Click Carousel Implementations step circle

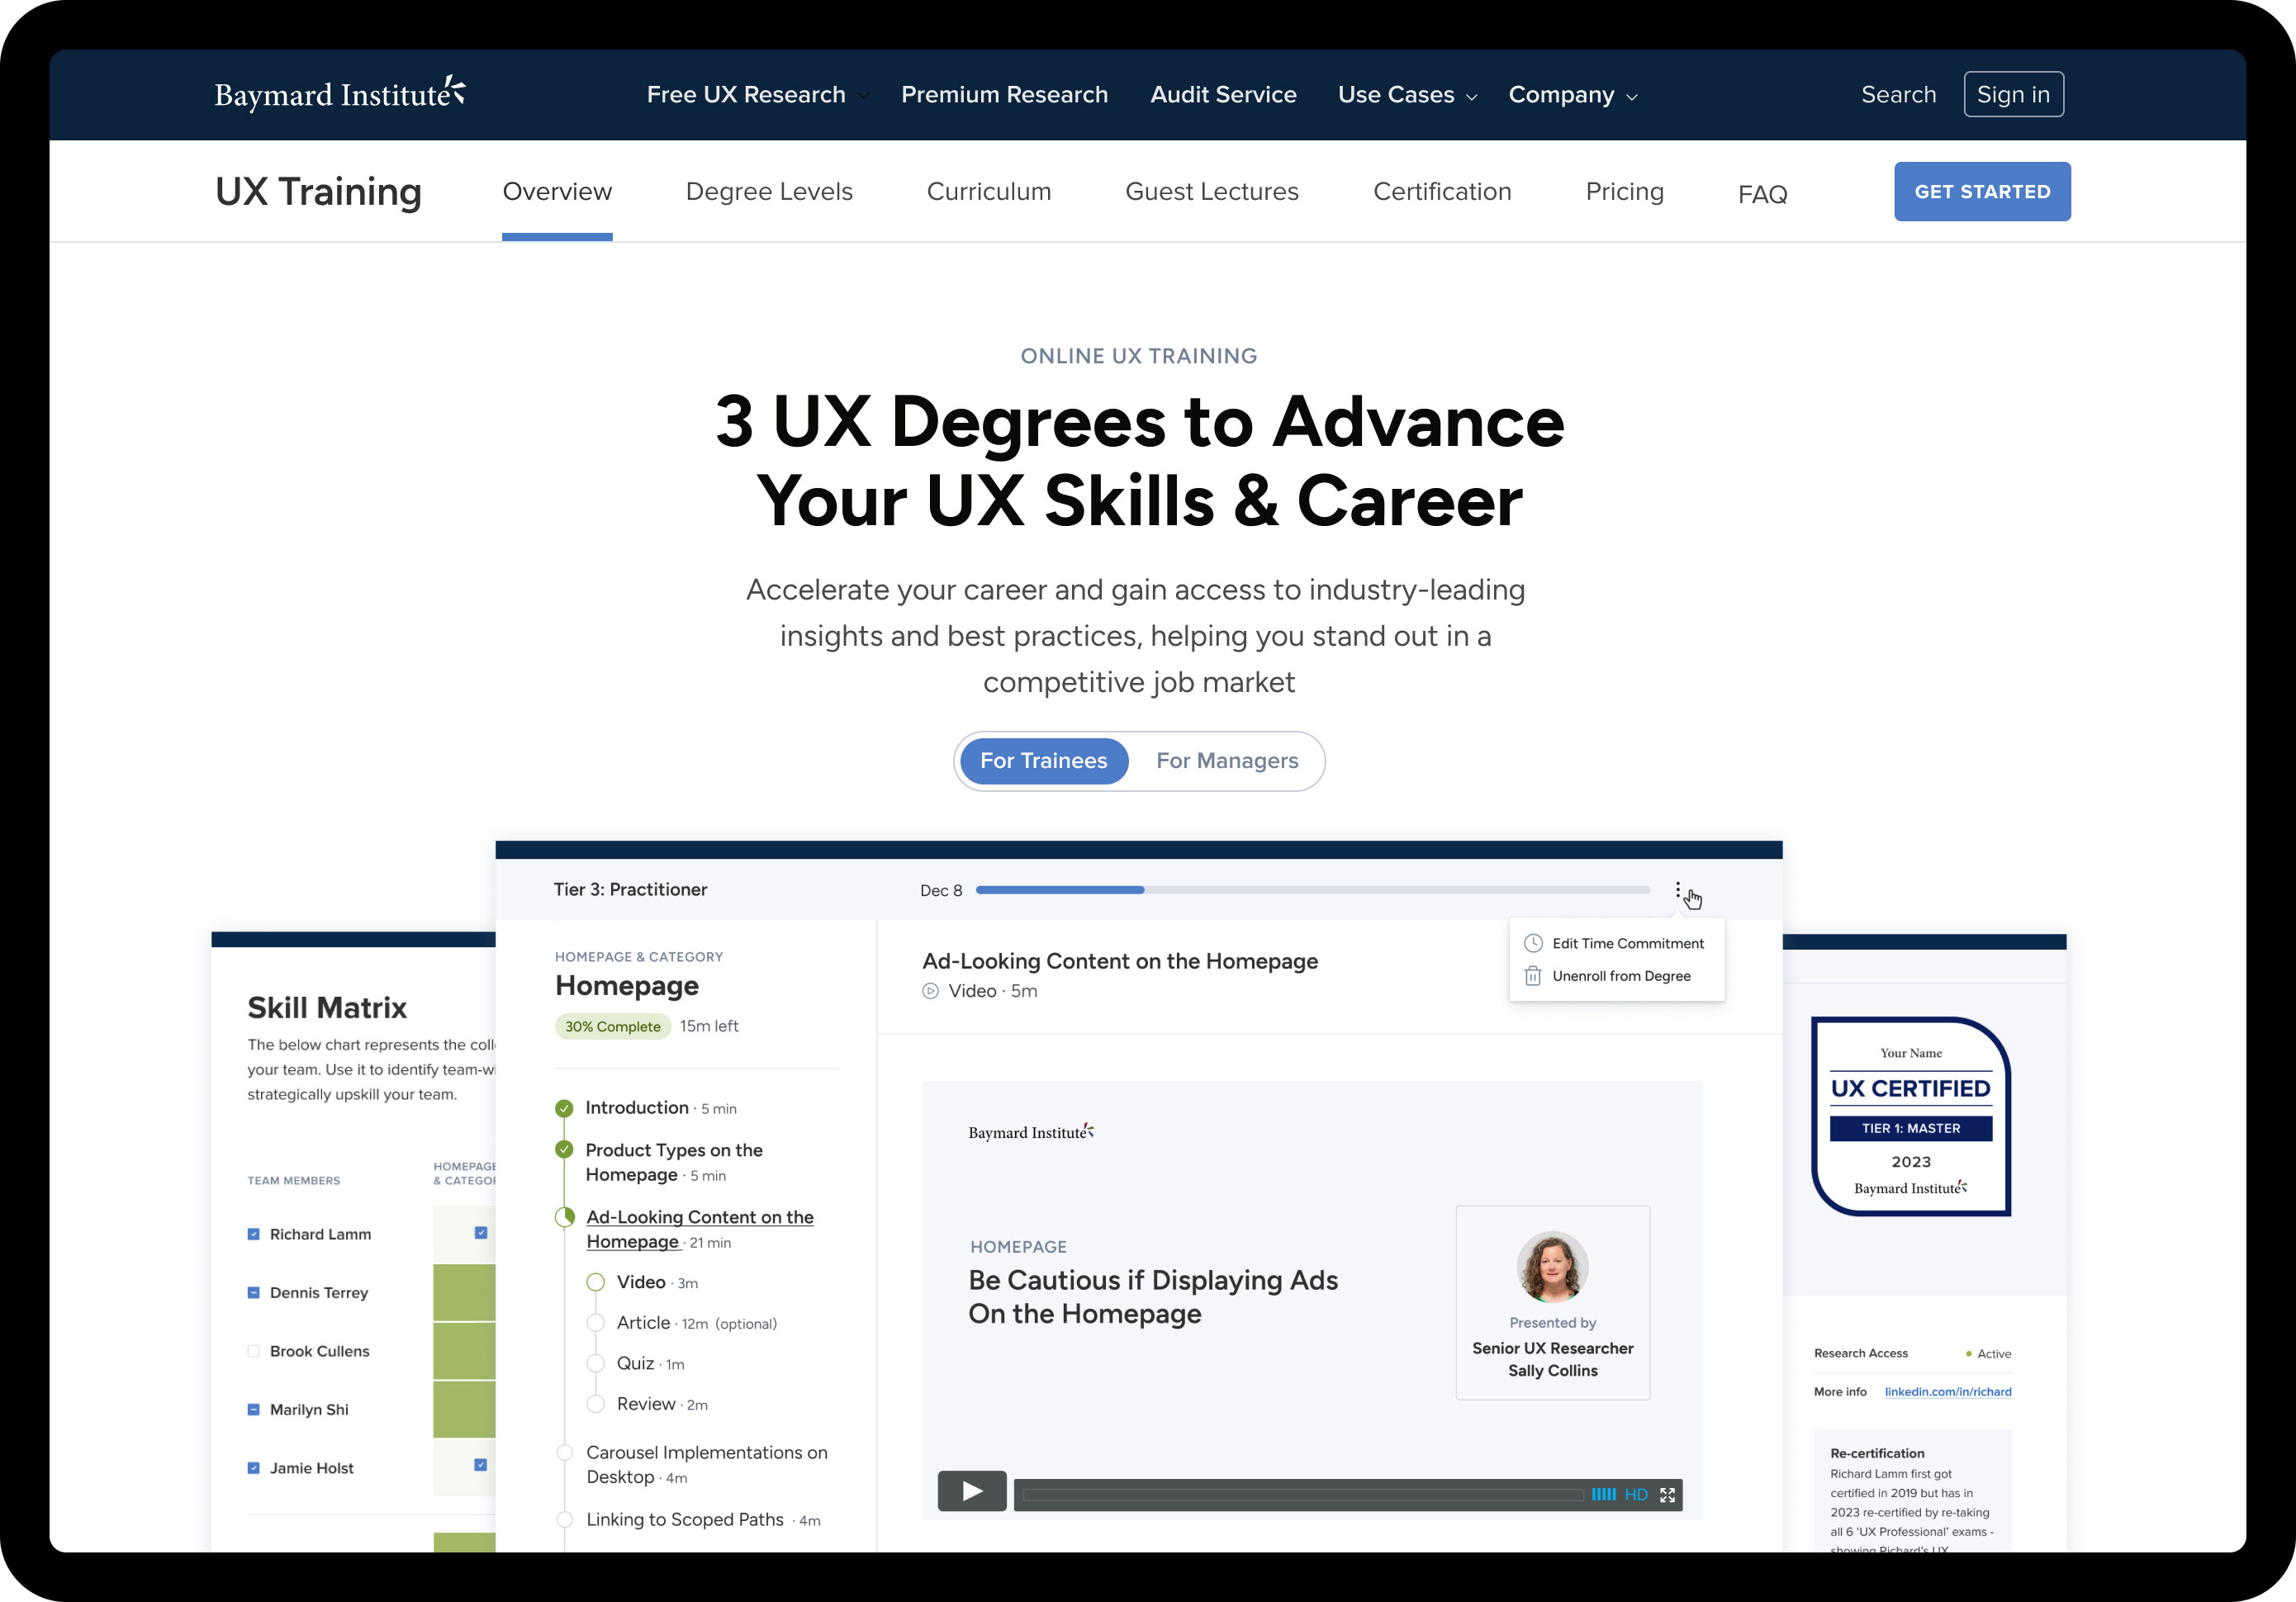(564, 1452)
